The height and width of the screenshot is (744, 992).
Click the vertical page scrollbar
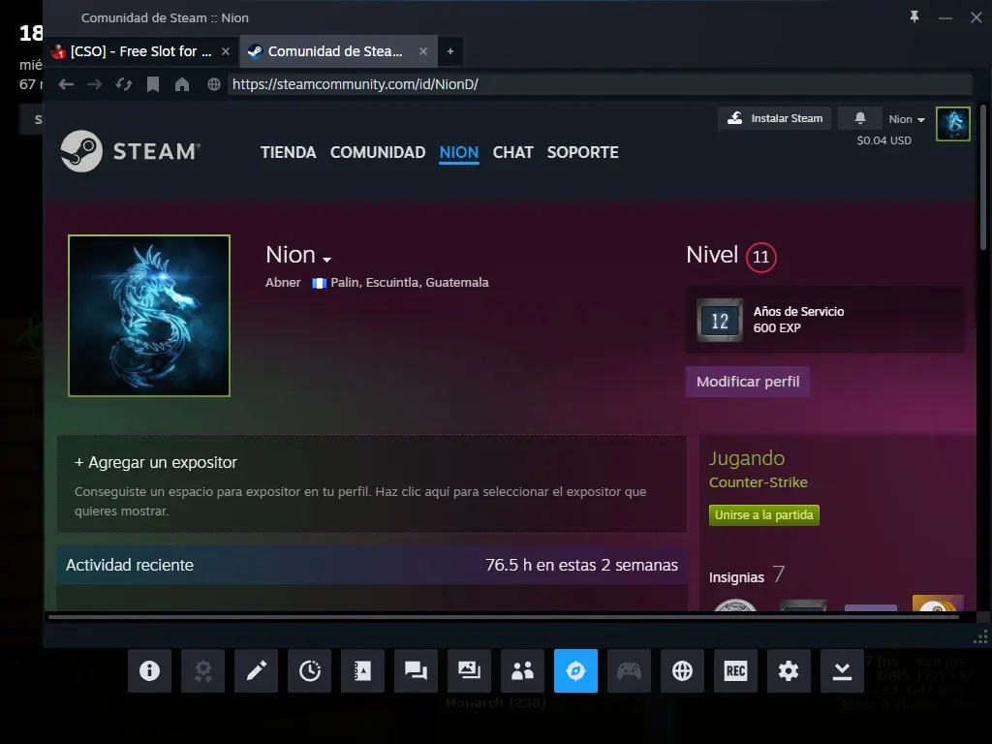(983, 177)
